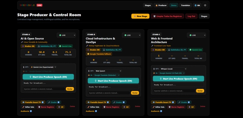Focus the manual subtitle input in Stage-C
The height and width of the screenshot is (118, 243).
174,91
